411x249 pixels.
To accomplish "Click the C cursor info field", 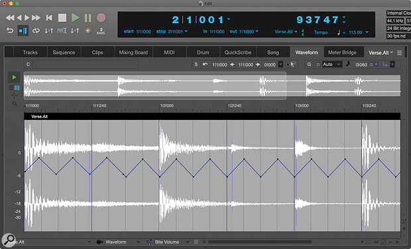I will coord(82,64).
